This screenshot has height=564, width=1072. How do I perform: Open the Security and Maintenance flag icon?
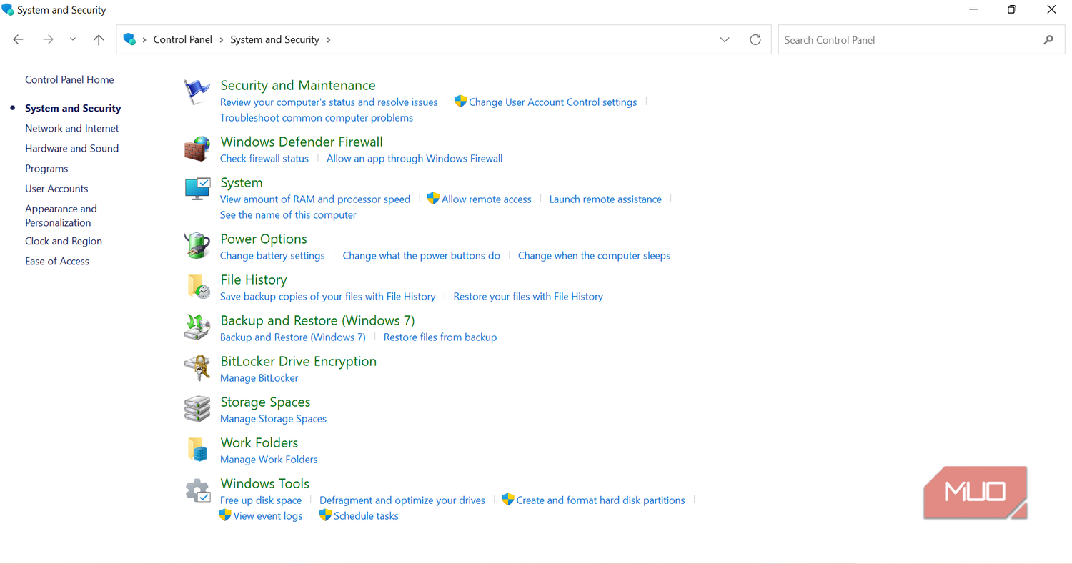(x=197, y=92)
